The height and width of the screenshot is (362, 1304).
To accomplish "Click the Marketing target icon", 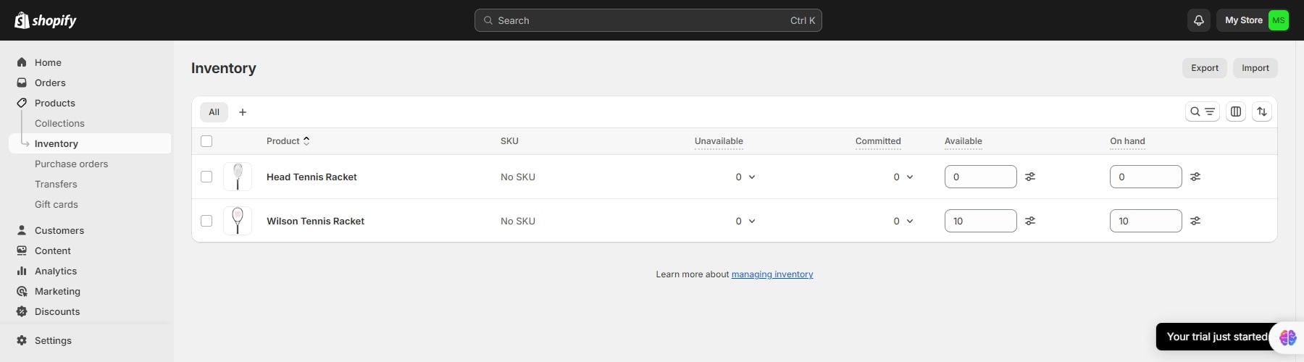I will [x=22, y=291].
